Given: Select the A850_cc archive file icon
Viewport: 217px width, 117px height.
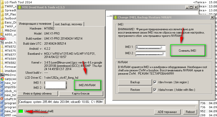Looking at the screenshot, I should (x=2, y=34).
